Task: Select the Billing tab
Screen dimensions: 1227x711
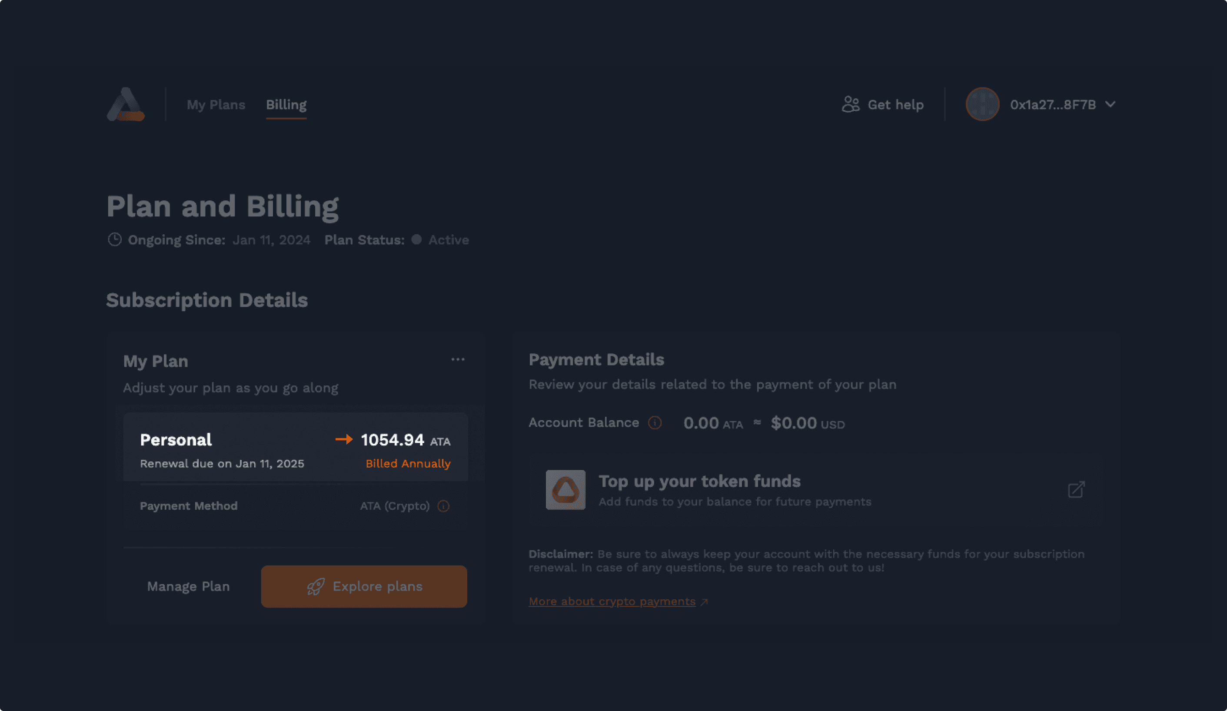Action: click(286, 105)
